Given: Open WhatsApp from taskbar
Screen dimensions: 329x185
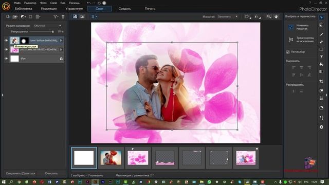Looking at the screenshot, I should (x=209, y=182).
